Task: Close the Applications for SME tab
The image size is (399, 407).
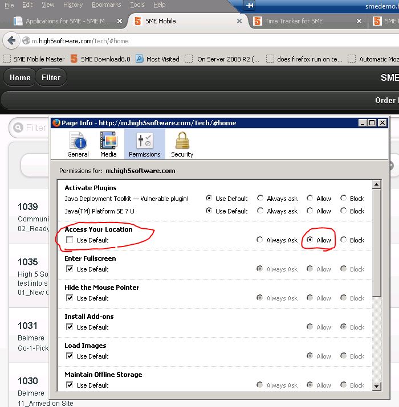Action: click(x=120, y=21)
